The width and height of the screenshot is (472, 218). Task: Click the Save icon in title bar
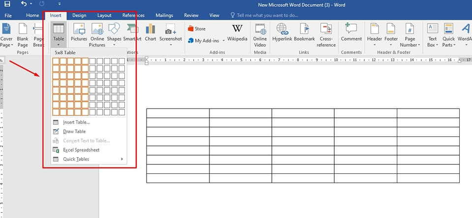[x=6, y=4]
